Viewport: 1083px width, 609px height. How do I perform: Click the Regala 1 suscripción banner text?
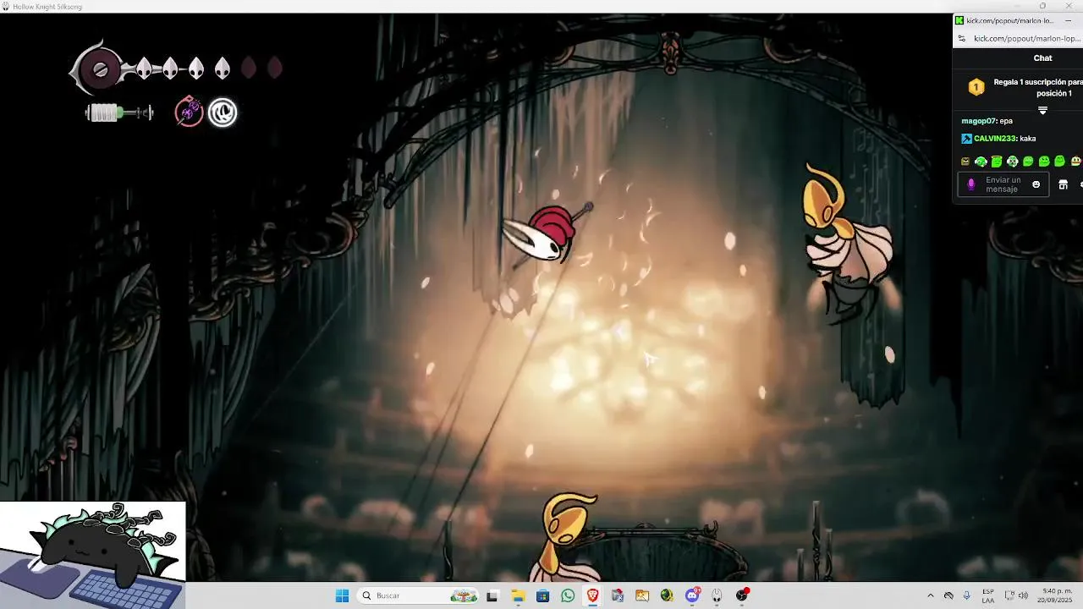[x=1038, y=87]
